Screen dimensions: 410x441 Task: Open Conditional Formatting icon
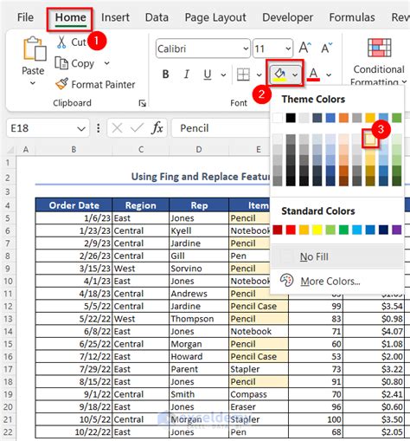(379, 48)
